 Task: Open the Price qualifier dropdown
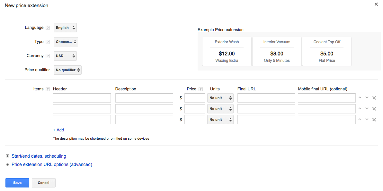67,70
